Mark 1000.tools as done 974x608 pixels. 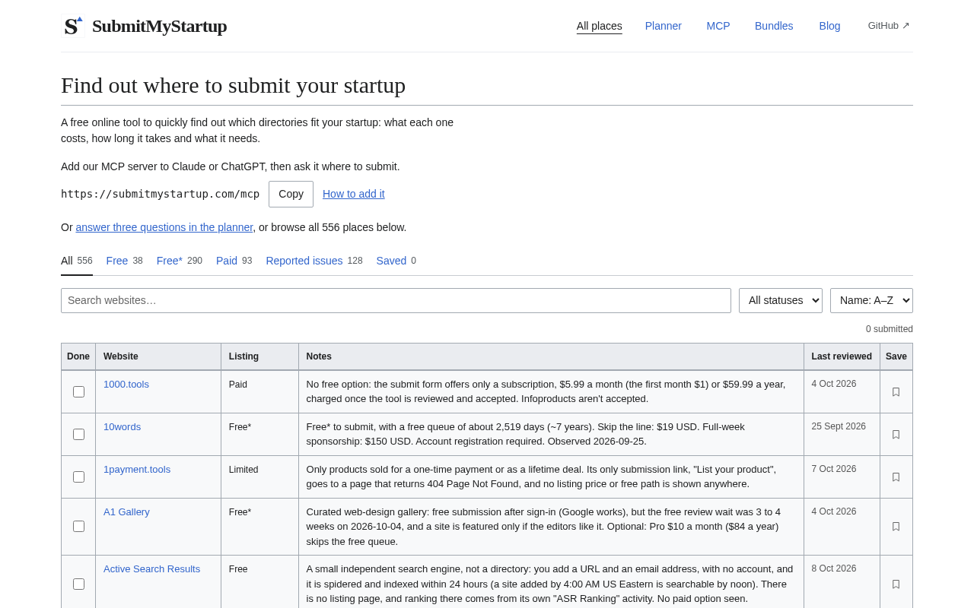click(78, 392)
